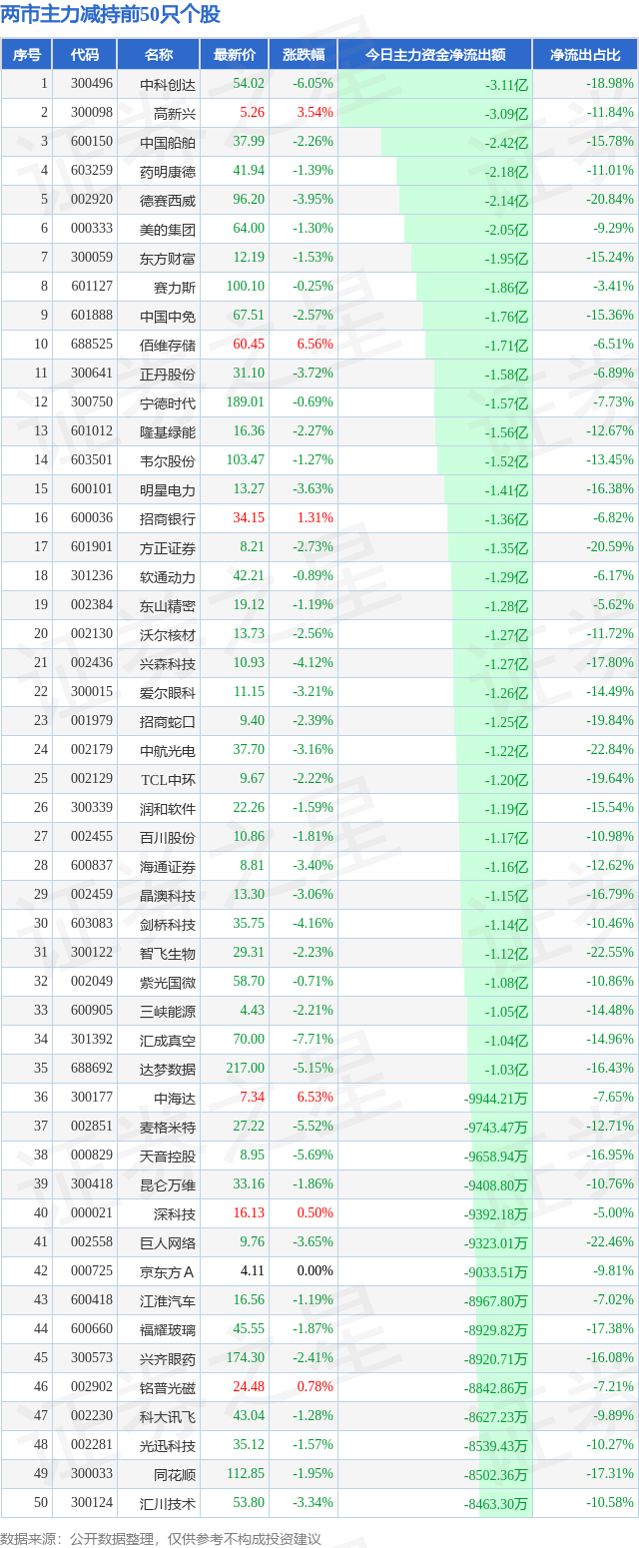This screenshot has width=639, height=1548.
Task: Select outflow ratio -22.84% of 中航光电
Action: pos(609,750)
